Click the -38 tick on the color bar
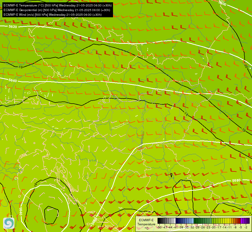 [x=181, y=227]
